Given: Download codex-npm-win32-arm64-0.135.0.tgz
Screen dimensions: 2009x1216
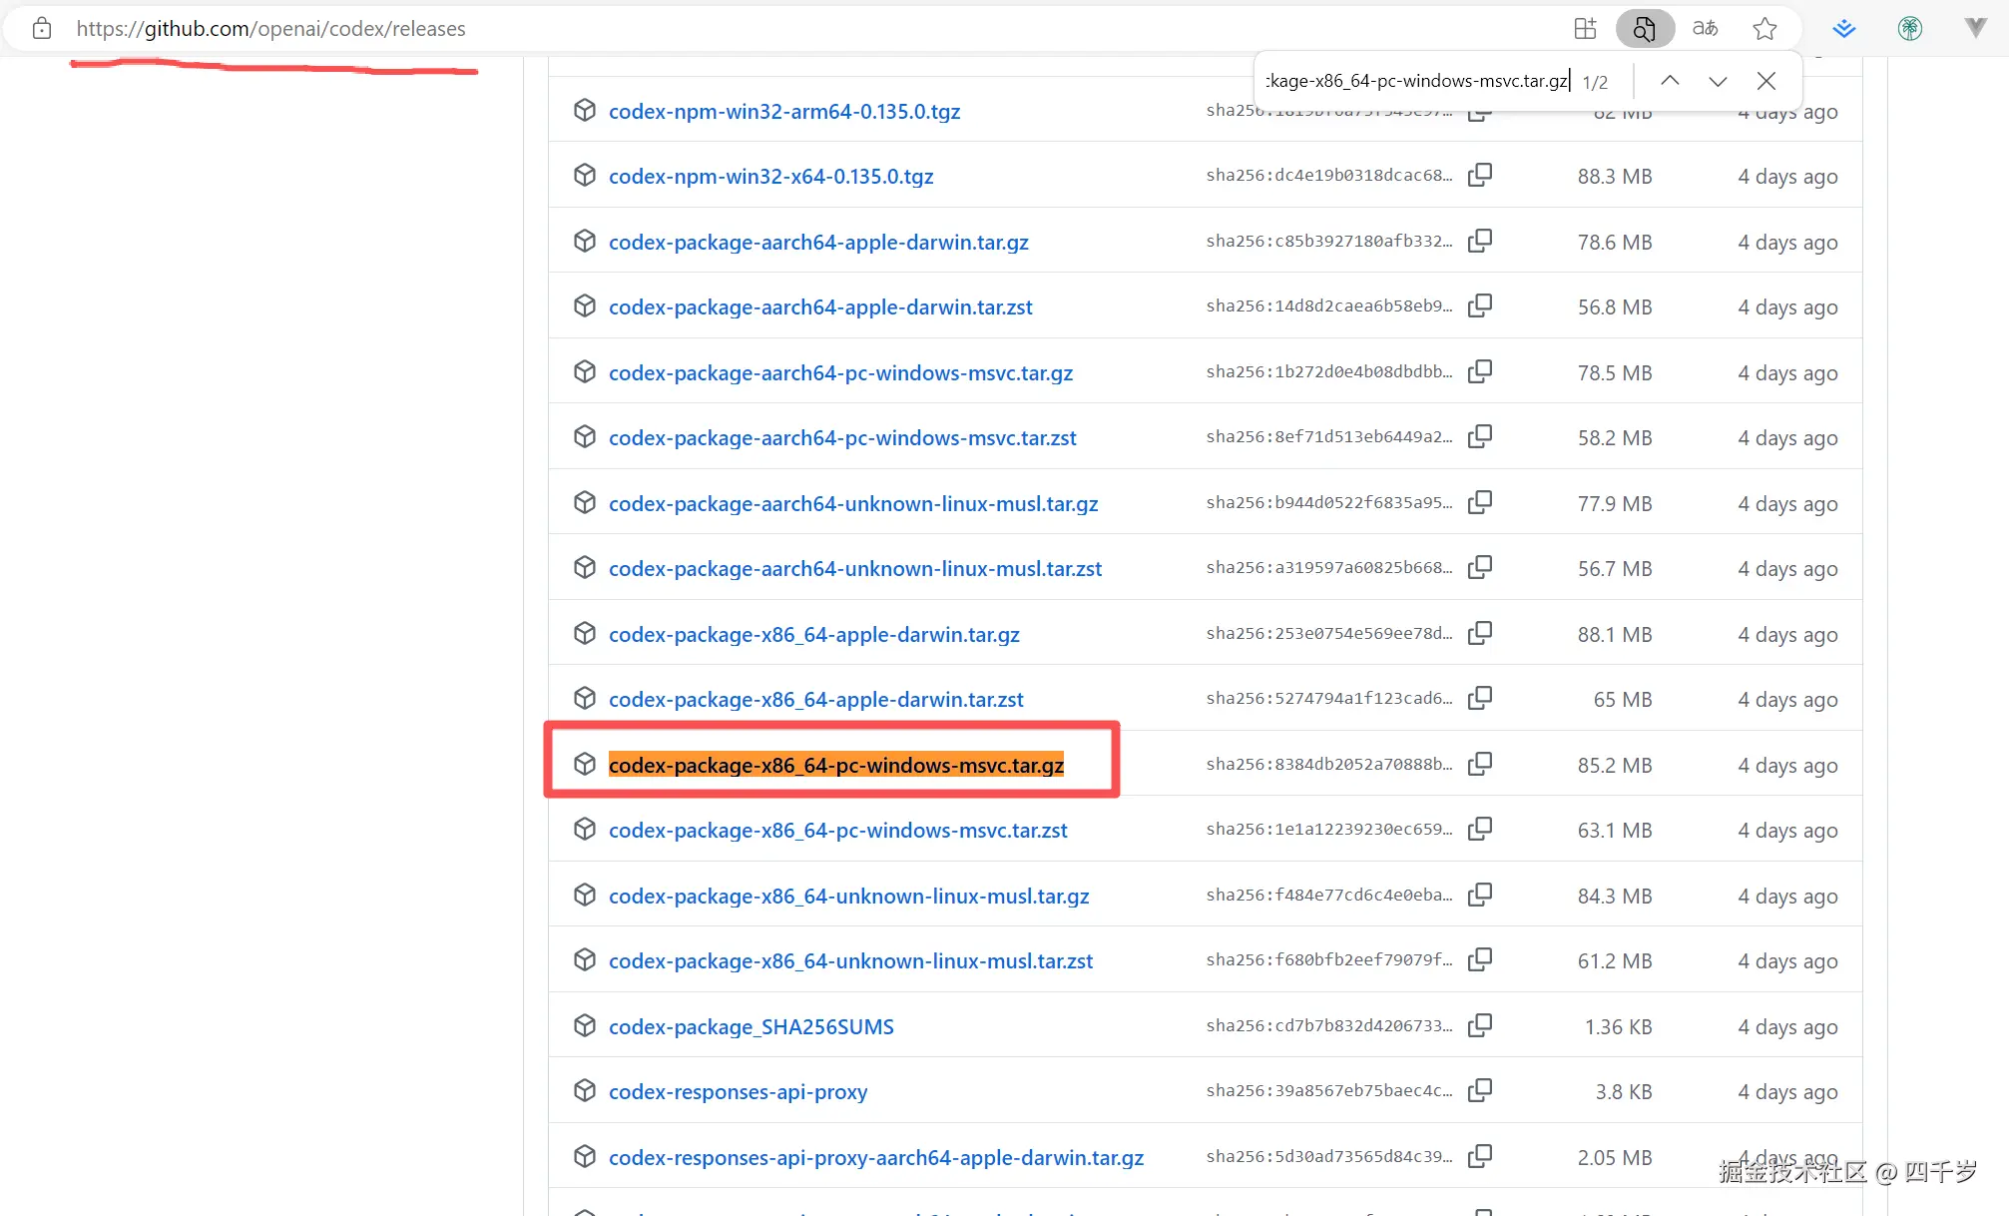Looking at the screenshot, I should tap(784, 111).
